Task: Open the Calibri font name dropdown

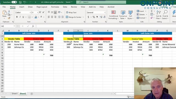Action: pos(30,12)
